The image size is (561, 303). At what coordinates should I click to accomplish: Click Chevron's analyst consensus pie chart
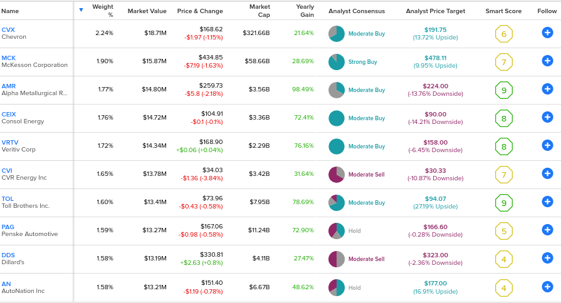tap(337, 34)
